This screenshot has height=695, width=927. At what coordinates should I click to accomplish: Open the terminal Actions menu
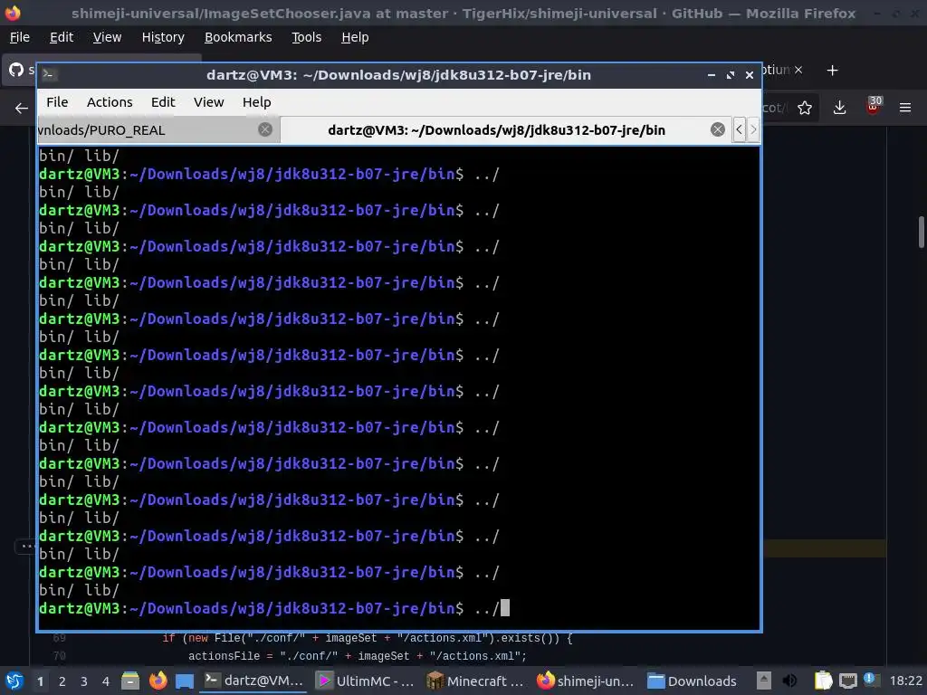coord(110,102)
